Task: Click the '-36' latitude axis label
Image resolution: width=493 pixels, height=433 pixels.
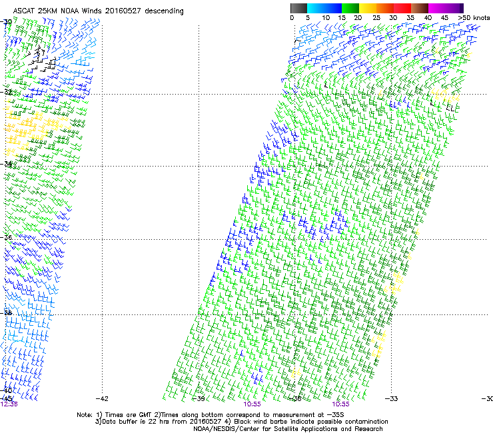Action: click(x=6, y=237)
